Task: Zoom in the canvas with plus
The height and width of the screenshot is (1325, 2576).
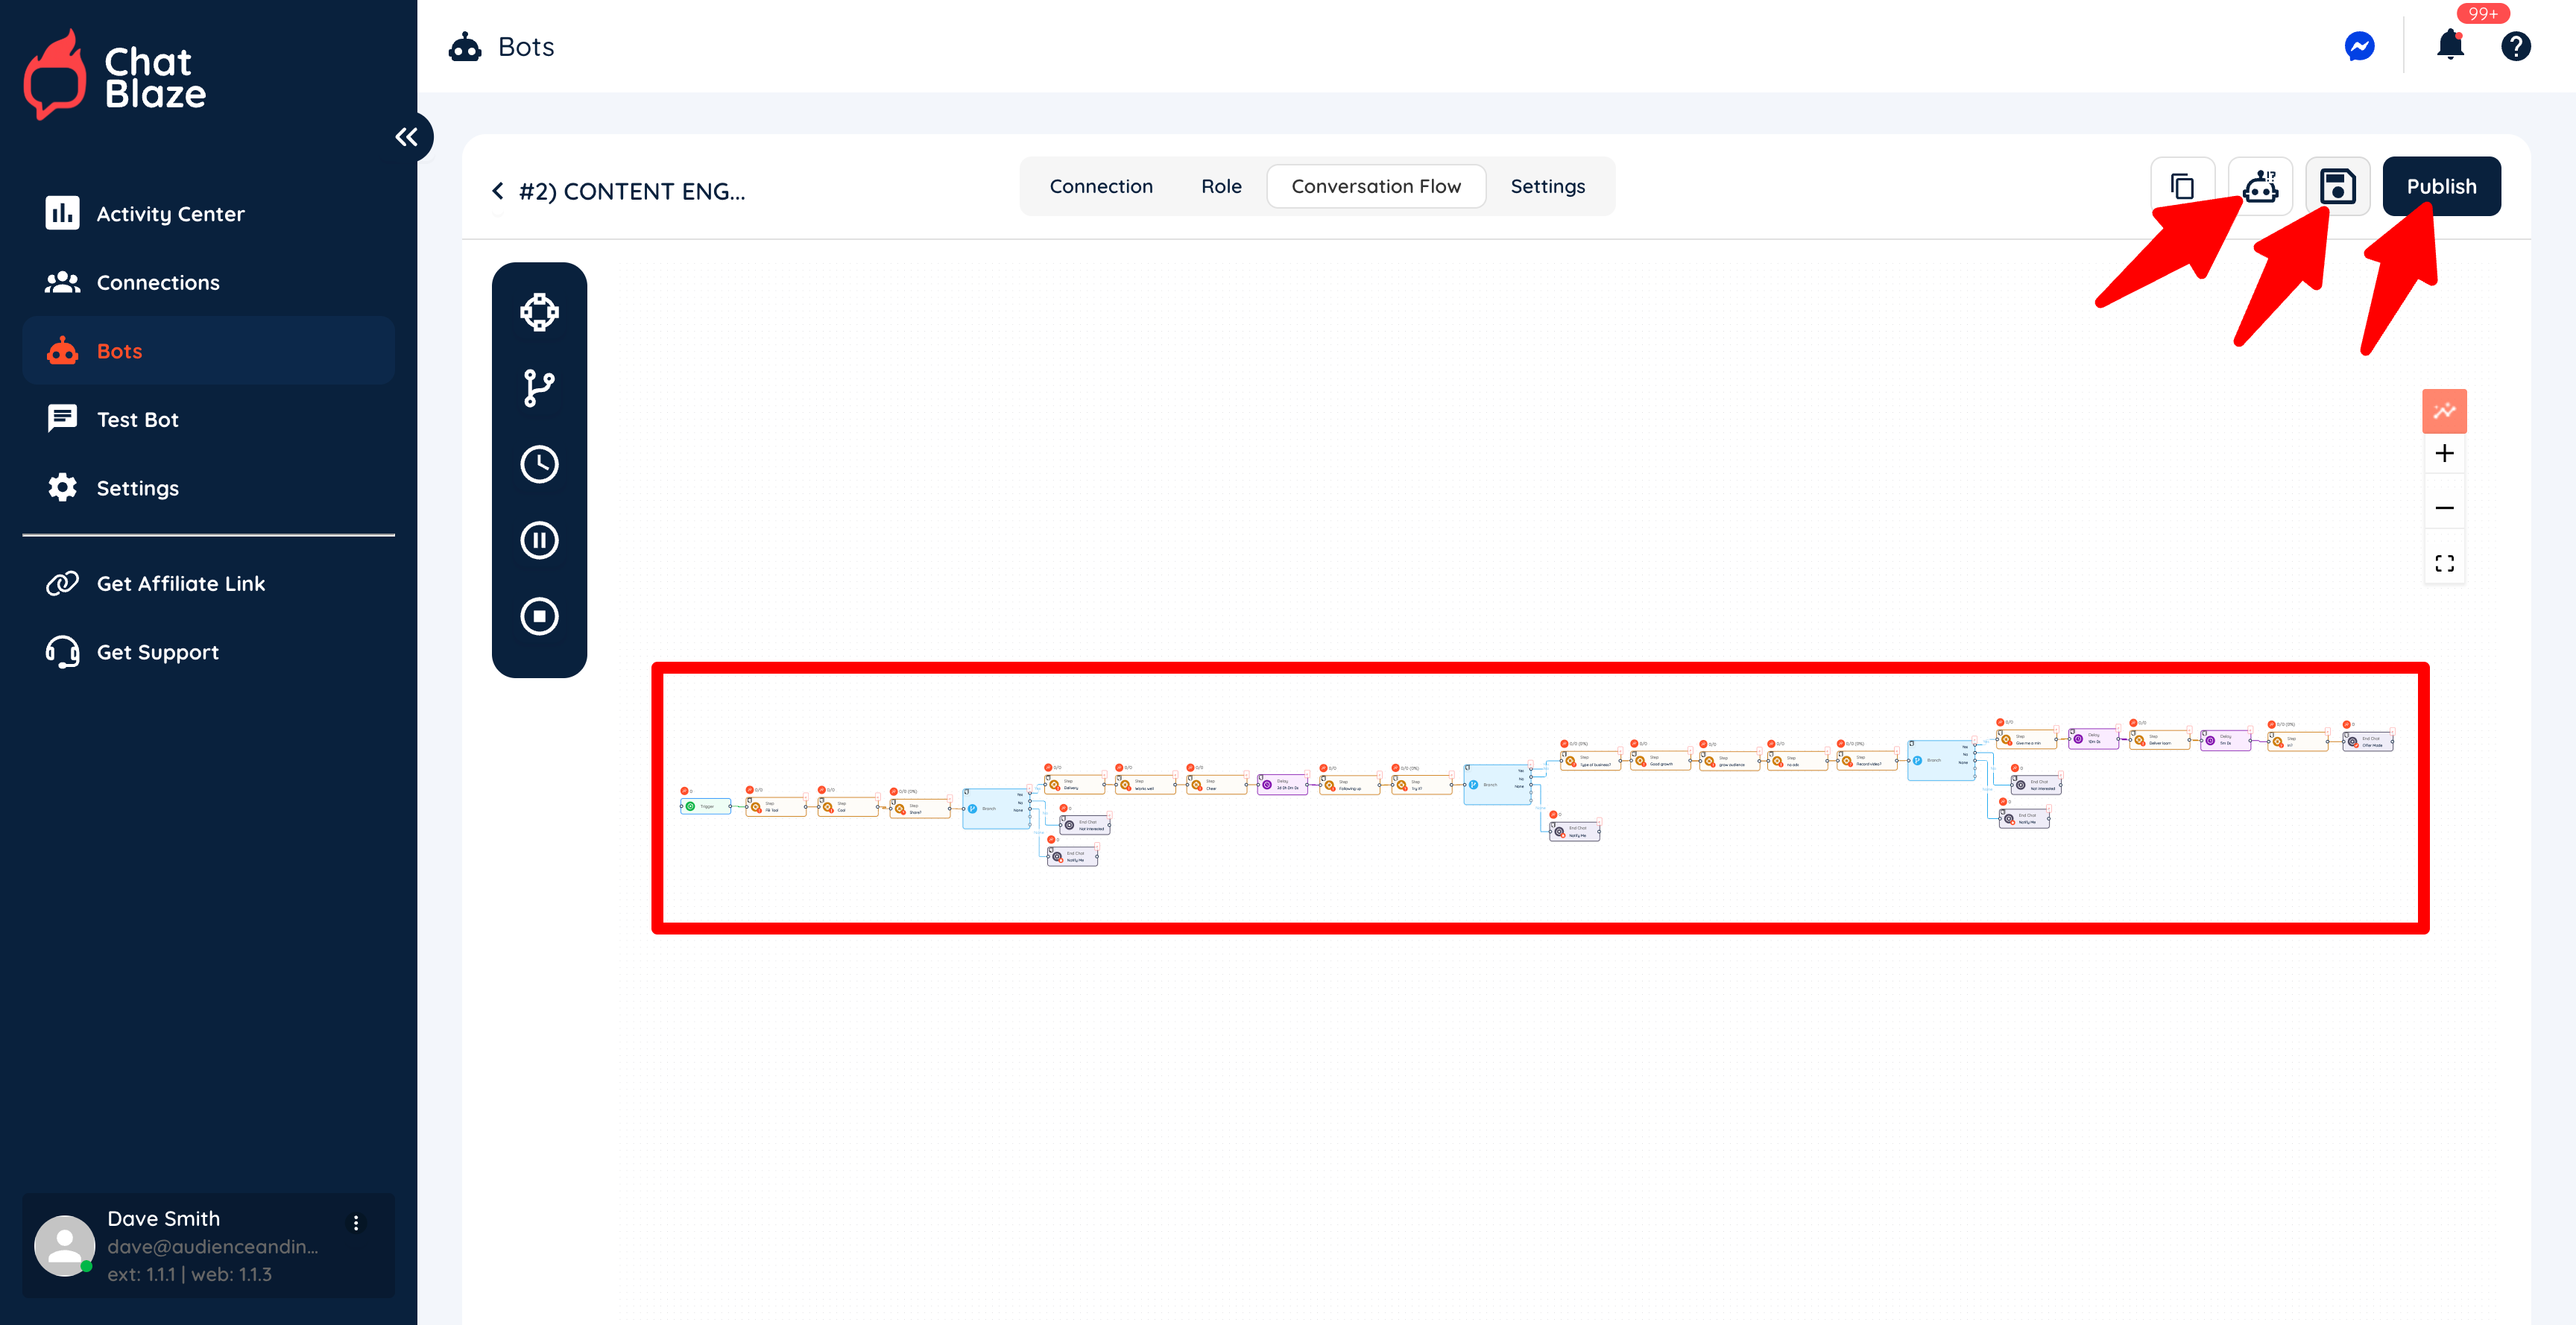Action: tap(2444, 454)
